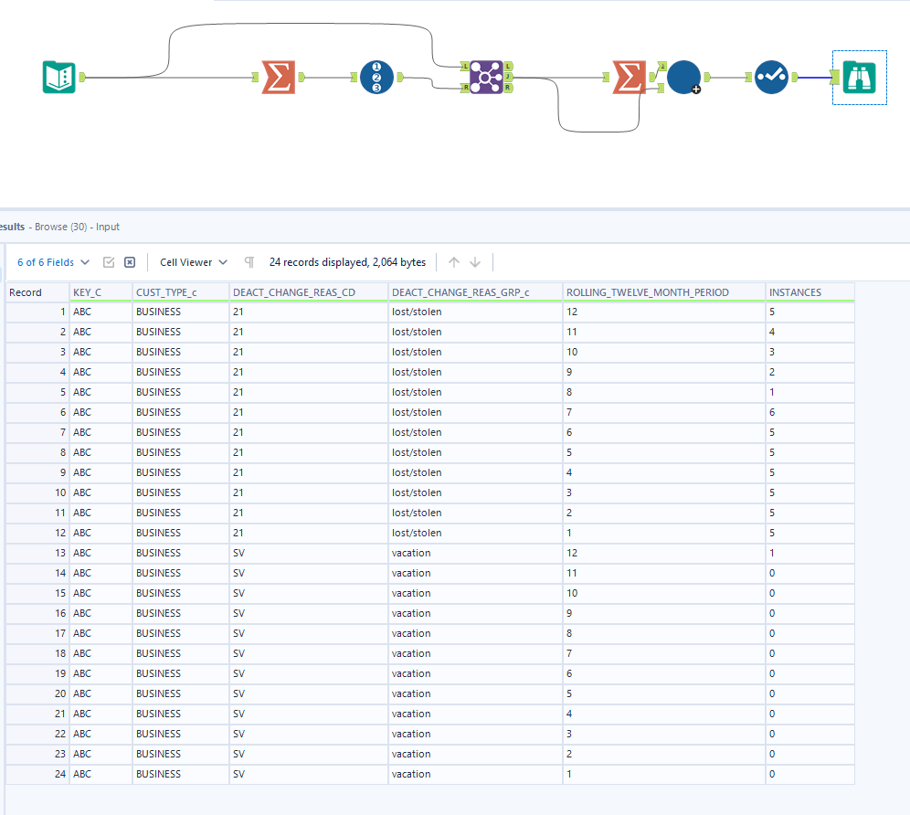This screenshot has height=815, width=910.
Task: Open the 6 of 6 Fields dropdown
Action: (x=52, y=262)
